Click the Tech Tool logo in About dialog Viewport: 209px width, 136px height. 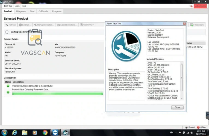(126, 46)
